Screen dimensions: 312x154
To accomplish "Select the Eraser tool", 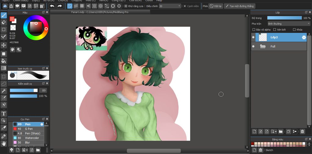I will (4, 23).
